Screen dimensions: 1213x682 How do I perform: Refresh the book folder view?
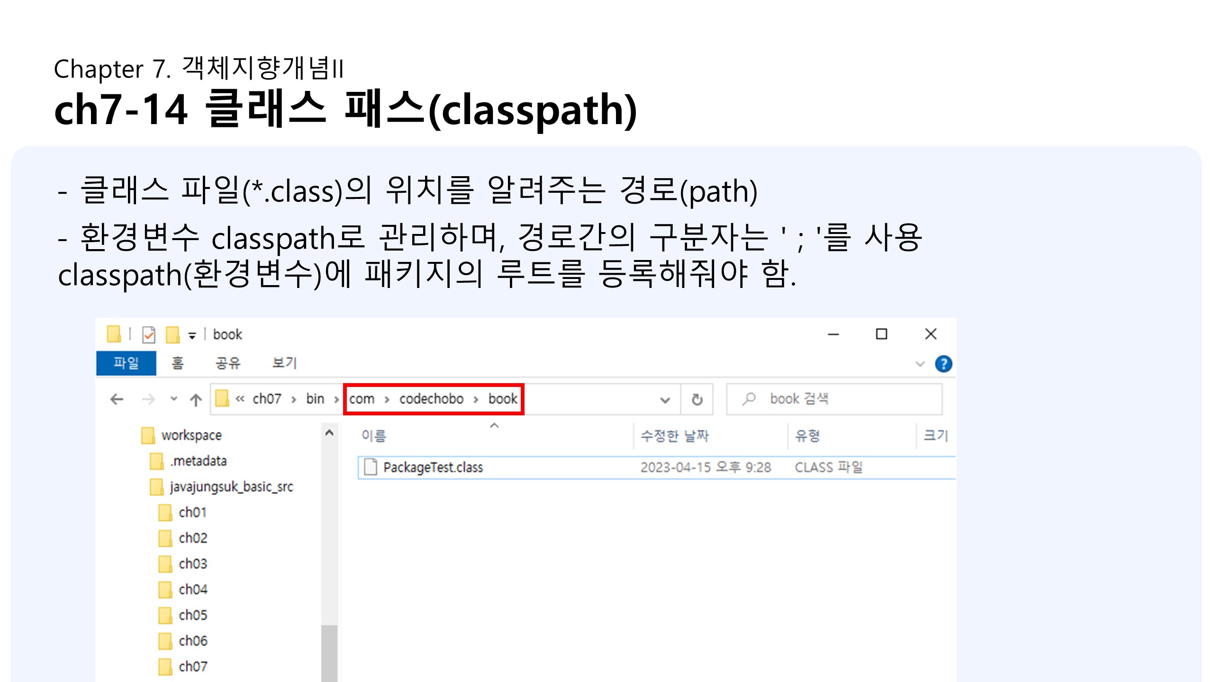tap(697, 400)
